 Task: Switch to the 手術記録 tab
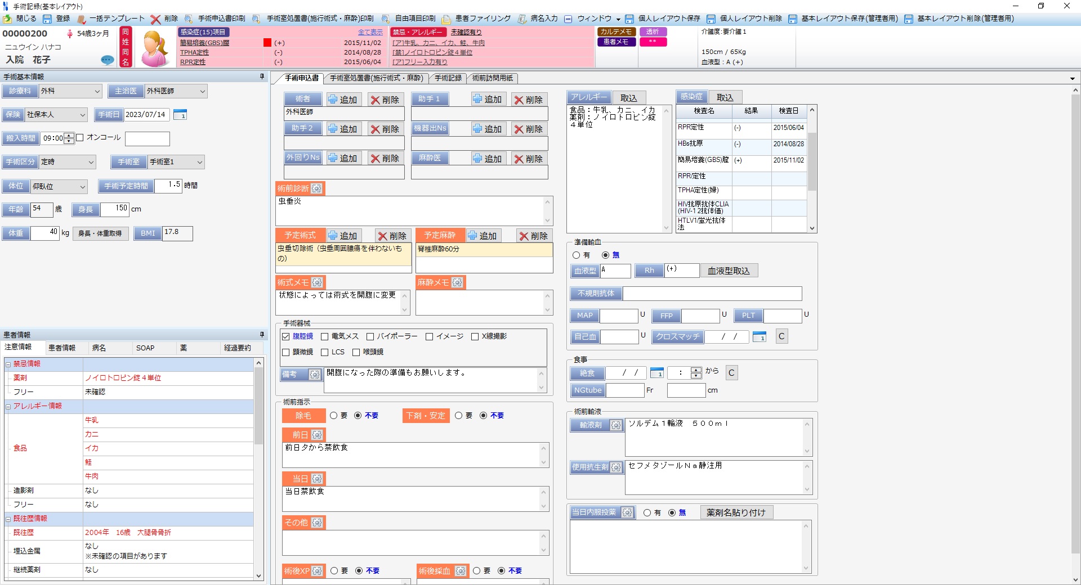pyautogui.click(x=448, y=78)
